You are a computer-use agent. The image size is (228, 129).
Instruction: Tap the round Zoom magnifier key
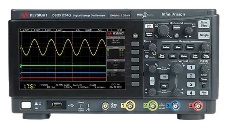176,35
